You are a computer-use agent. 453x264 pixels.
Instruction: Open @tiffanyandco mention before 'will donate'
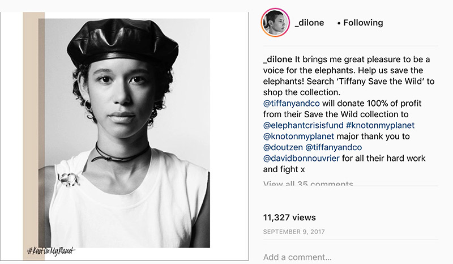[292, 104]
